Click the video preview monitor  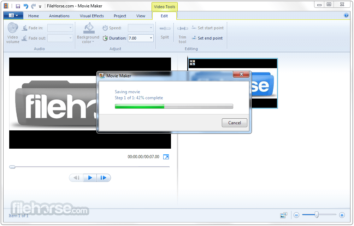click(90, 103)
